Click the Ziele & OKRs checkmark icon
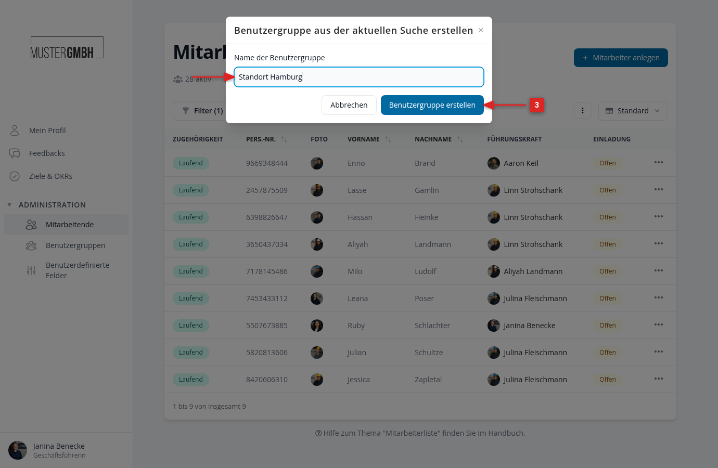 [x=15, y=176]
